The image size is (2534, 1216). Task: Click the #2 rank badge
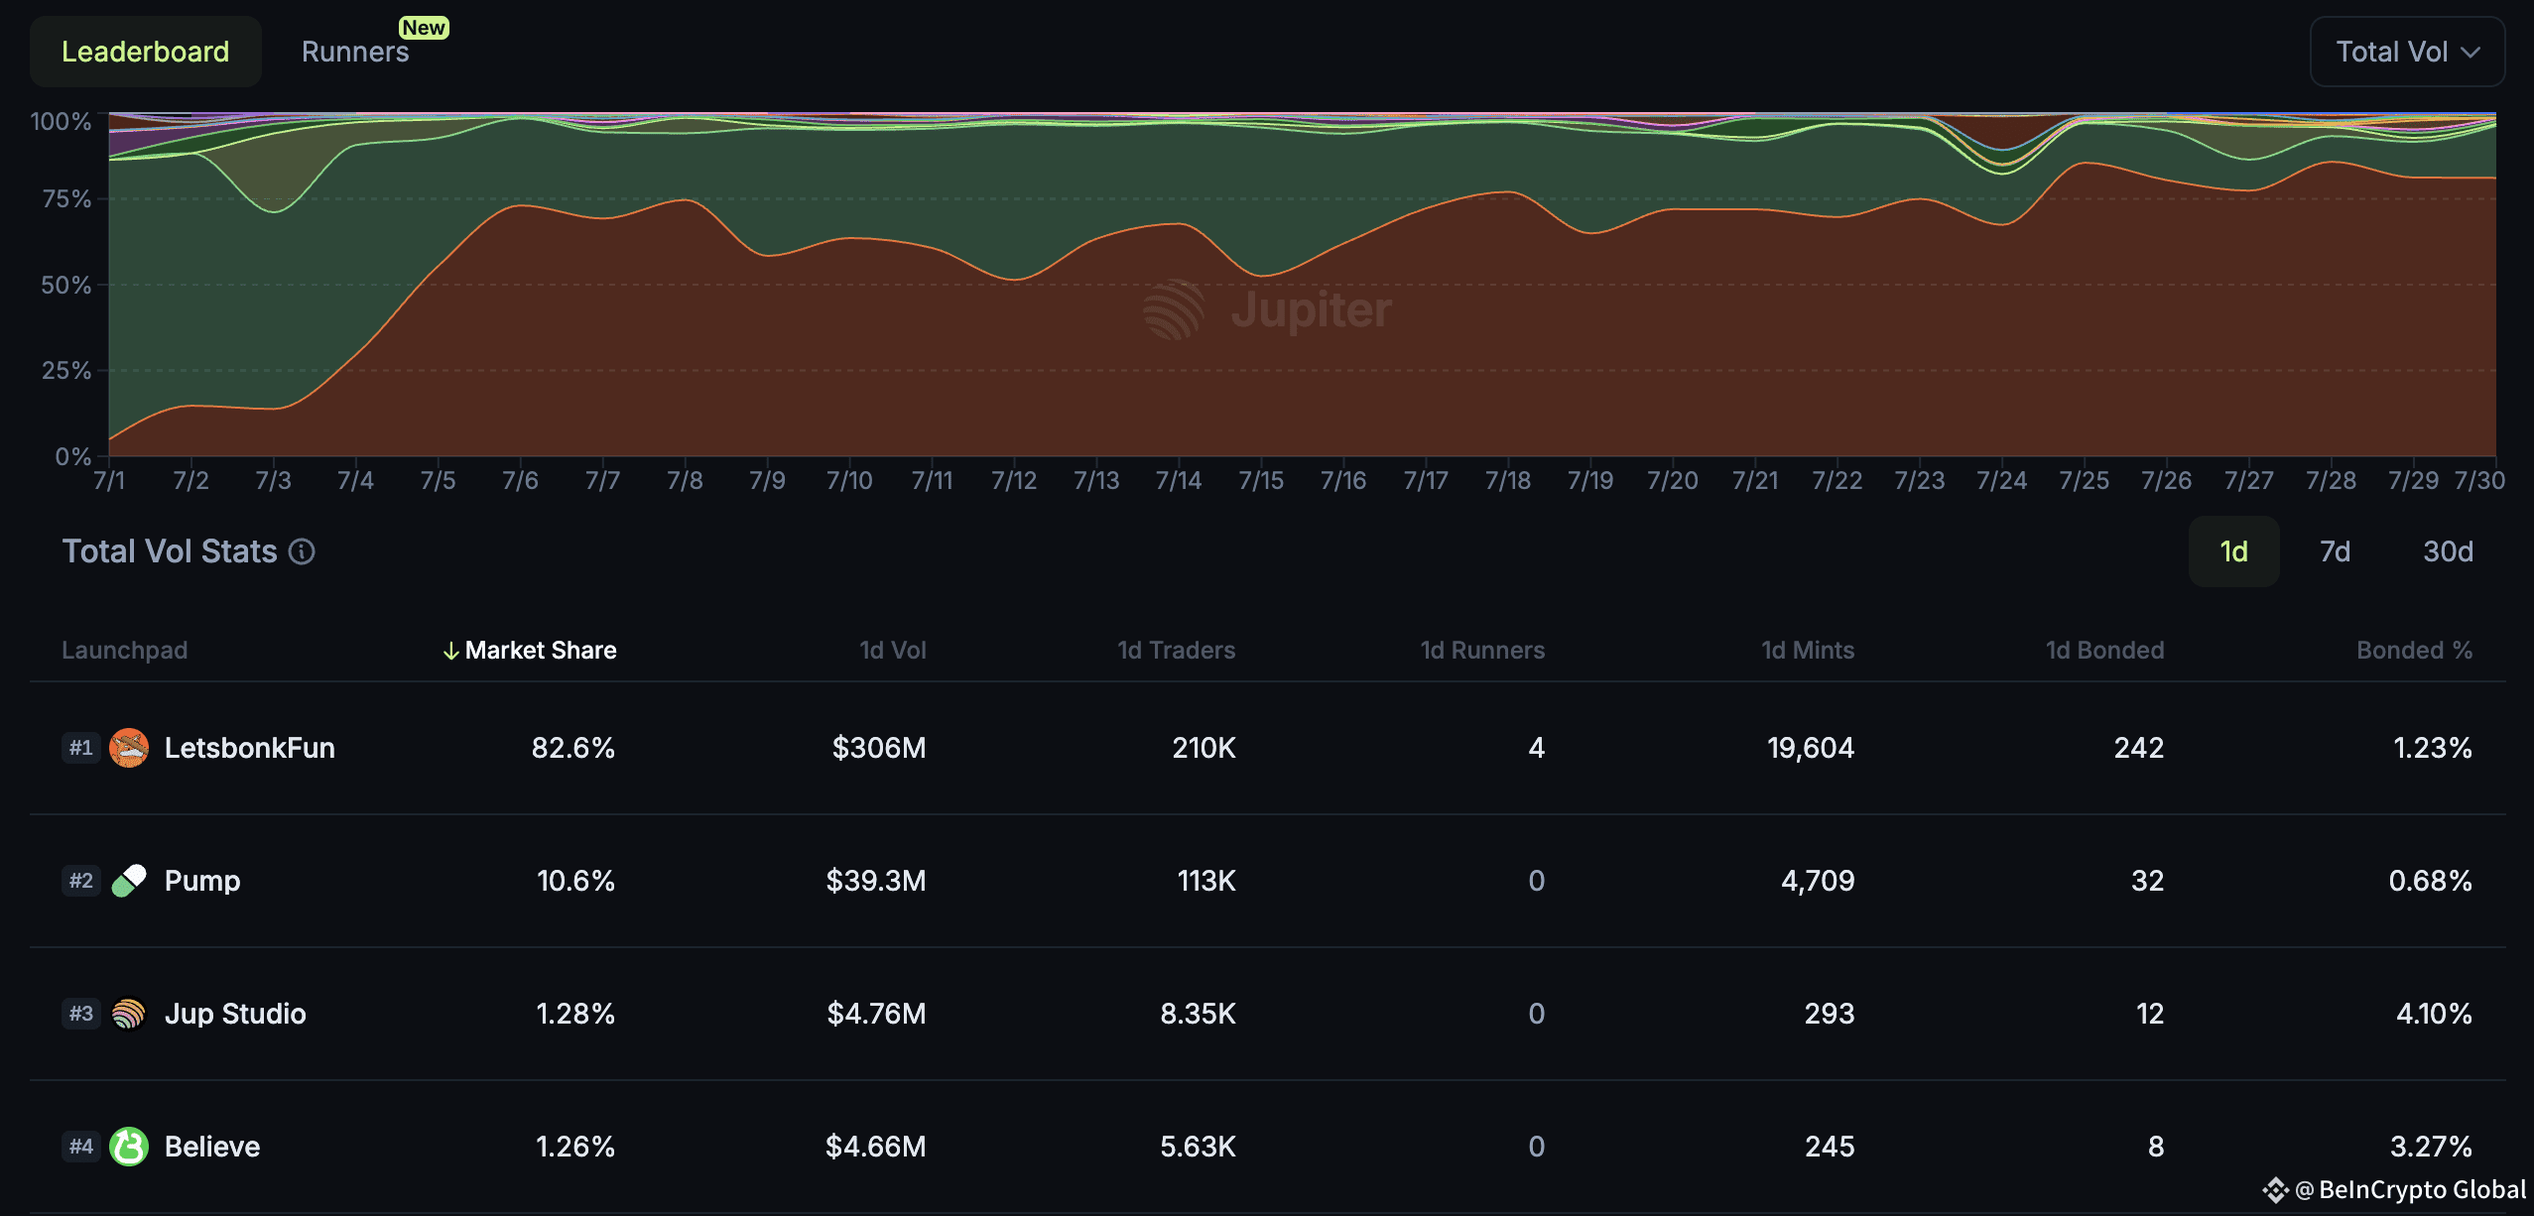81,881
